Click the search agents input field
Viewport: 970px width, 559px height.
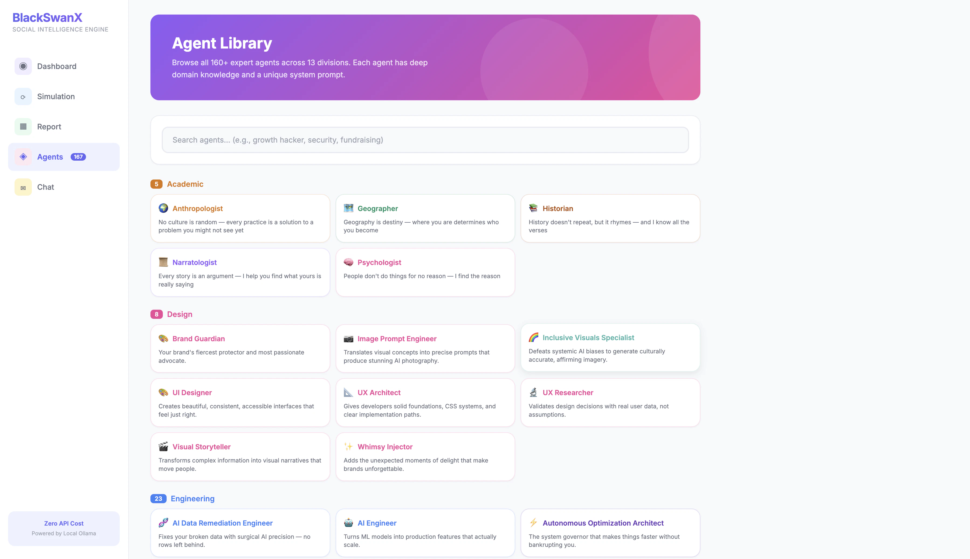tap(425, 140)
